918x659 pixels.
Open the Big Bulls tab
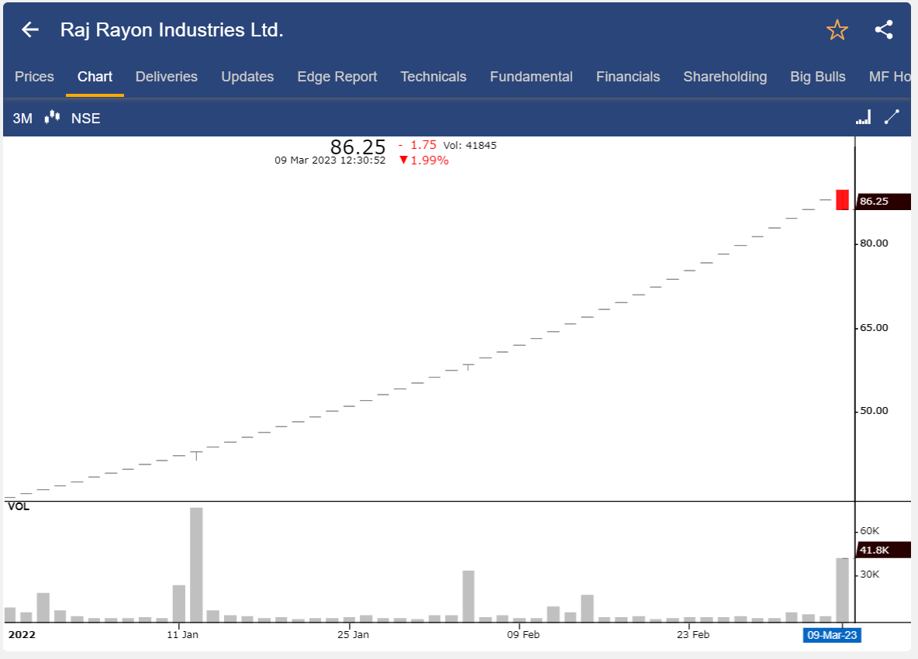point(817,77)
